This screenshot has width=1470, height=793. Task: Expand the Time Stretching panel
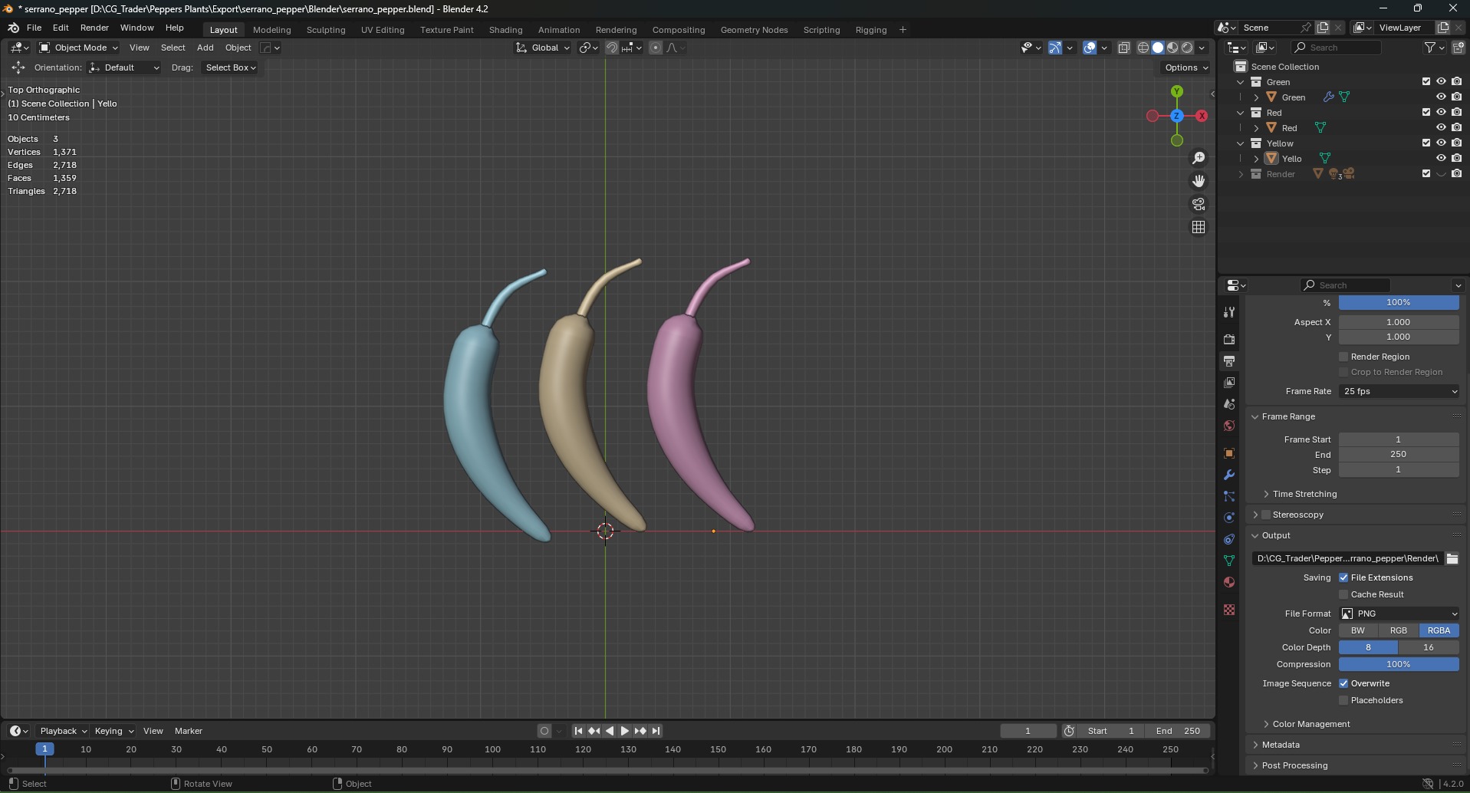point(1304,494)
